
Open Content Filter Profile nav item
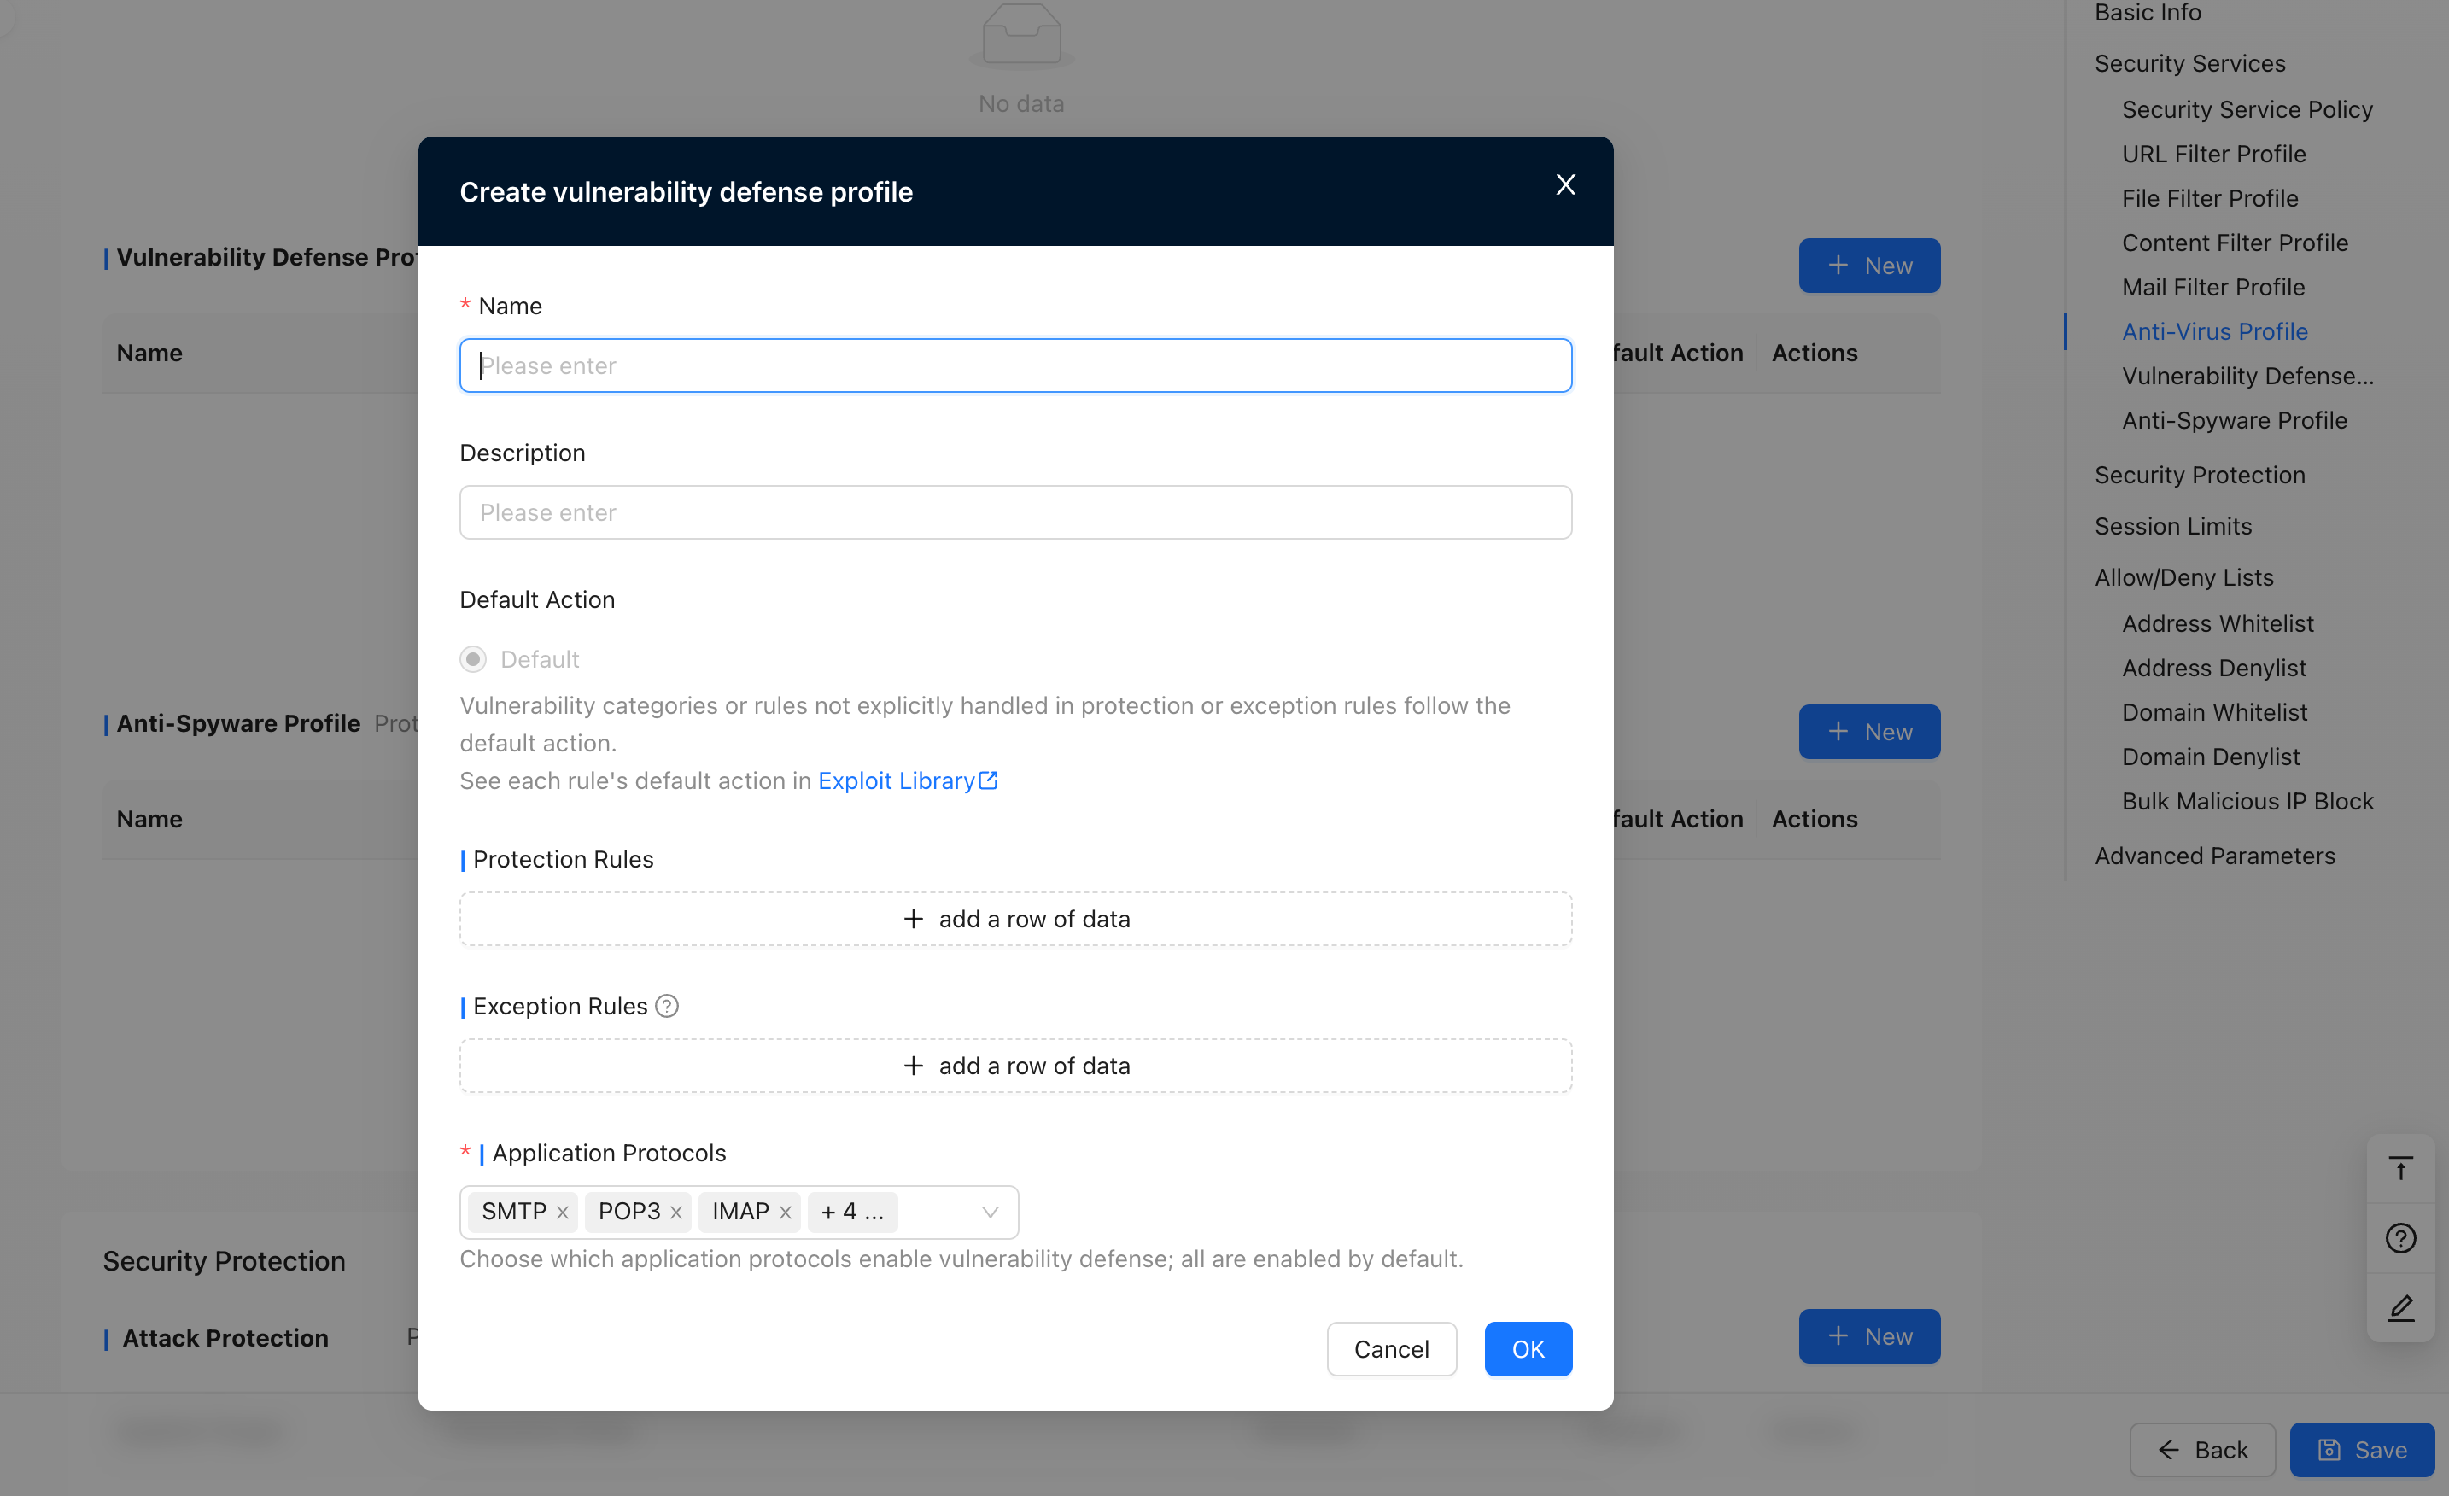(2235, 243)
